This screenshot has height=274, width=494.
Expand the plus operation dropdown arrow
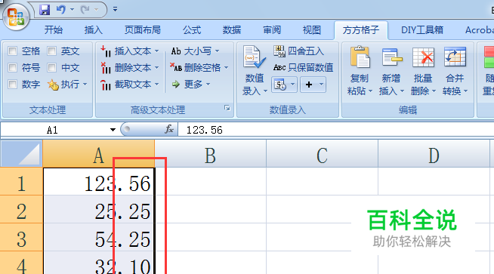[321, 84]
